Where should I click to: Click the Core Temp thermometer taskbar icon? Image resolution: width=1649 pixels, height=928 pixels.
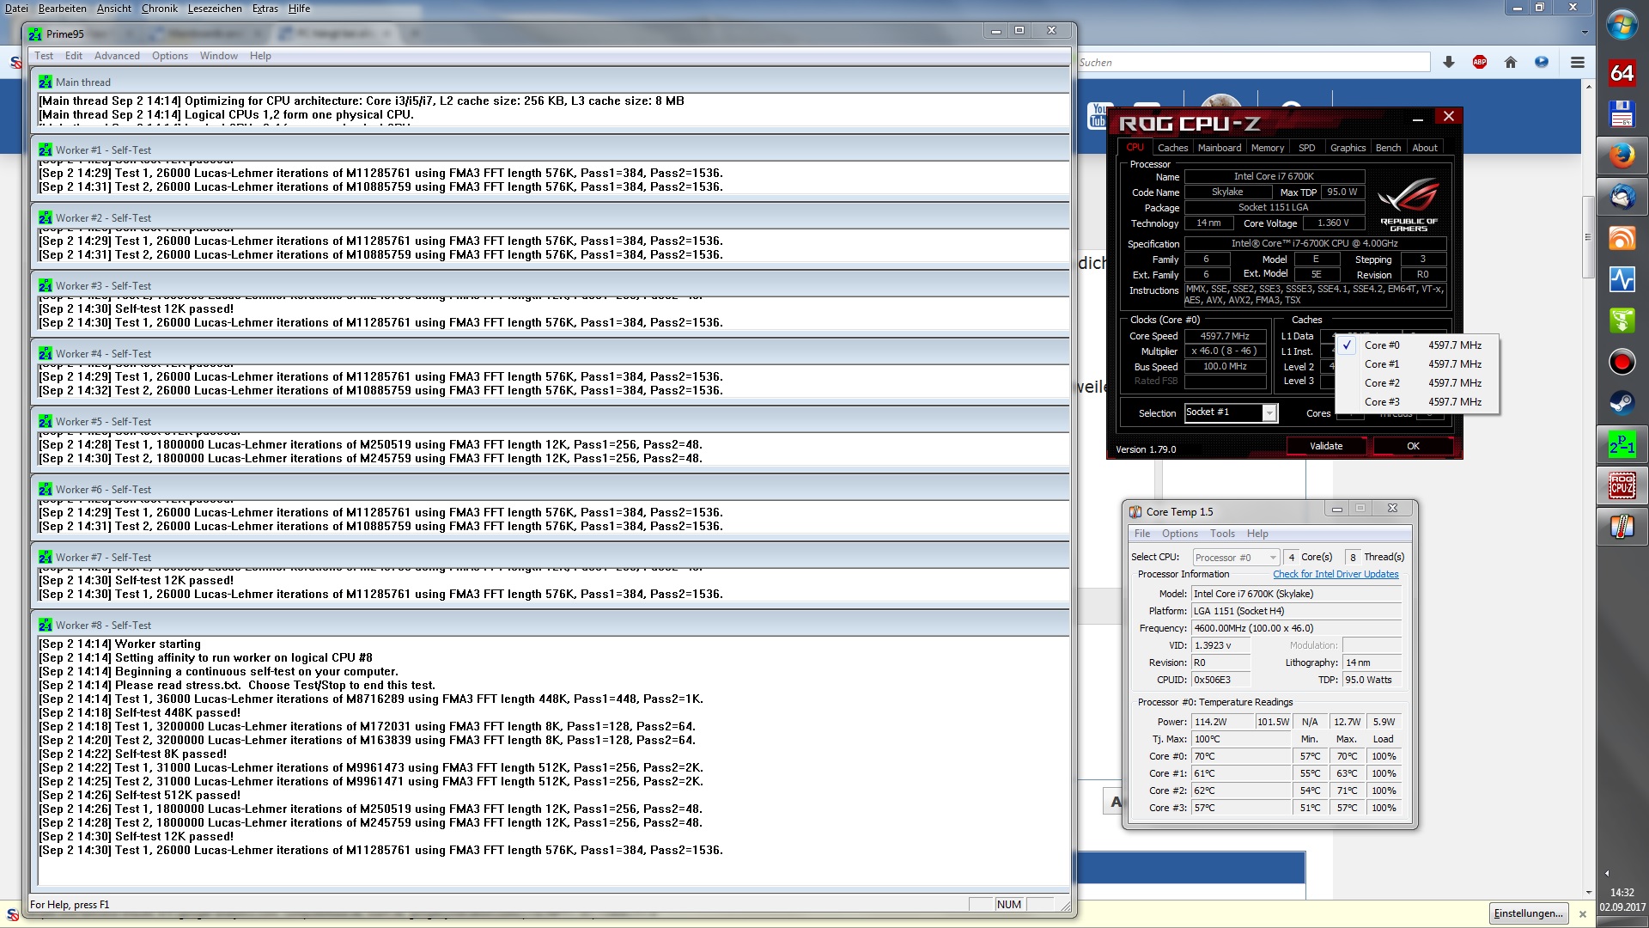point(1622,527)
